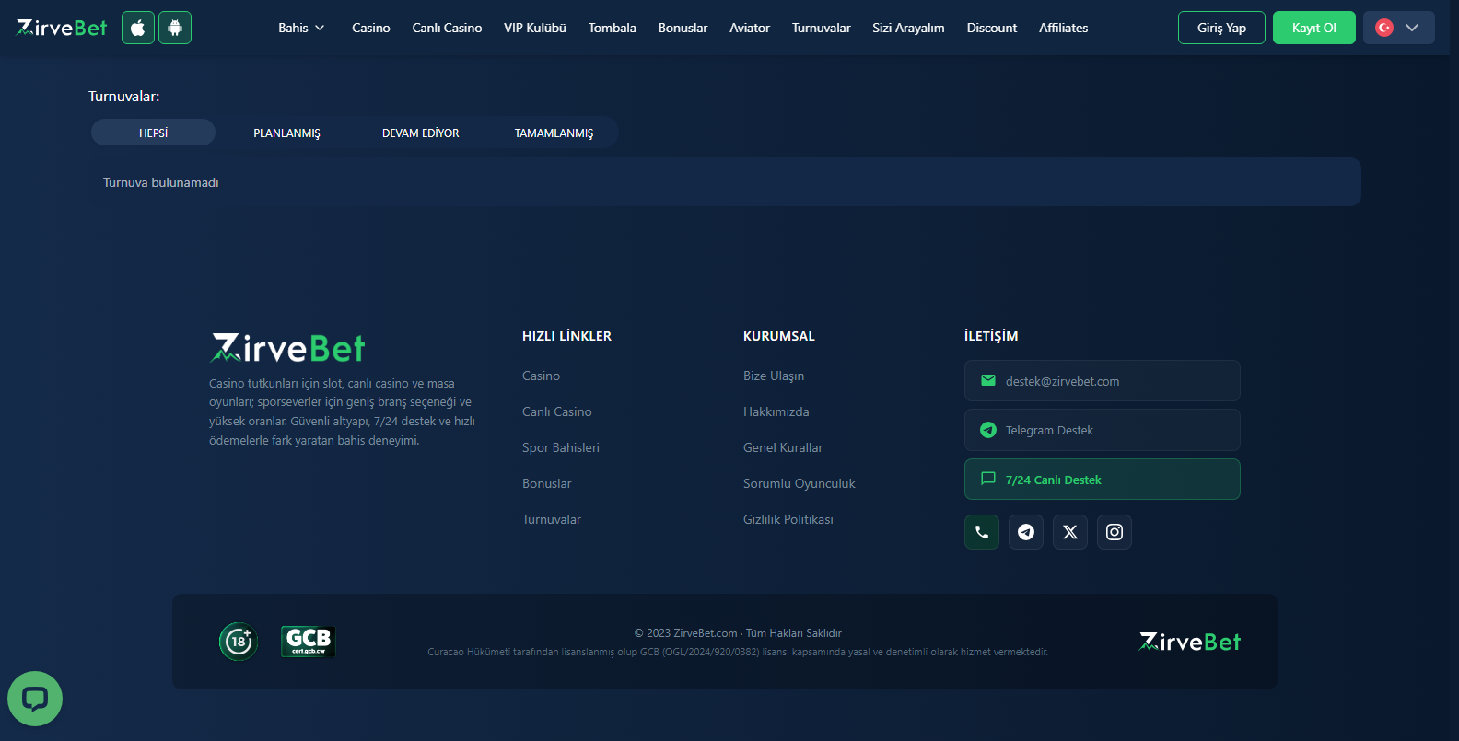Image resolution: width=1459 pixels, height=741 pixels.
Task: Click the 7/24 Canlı Destek button
Action: point(1103,480)
